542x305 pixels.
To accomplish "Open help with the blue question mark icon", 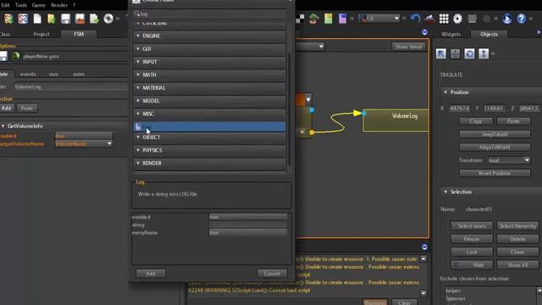I will click(521, 19).
